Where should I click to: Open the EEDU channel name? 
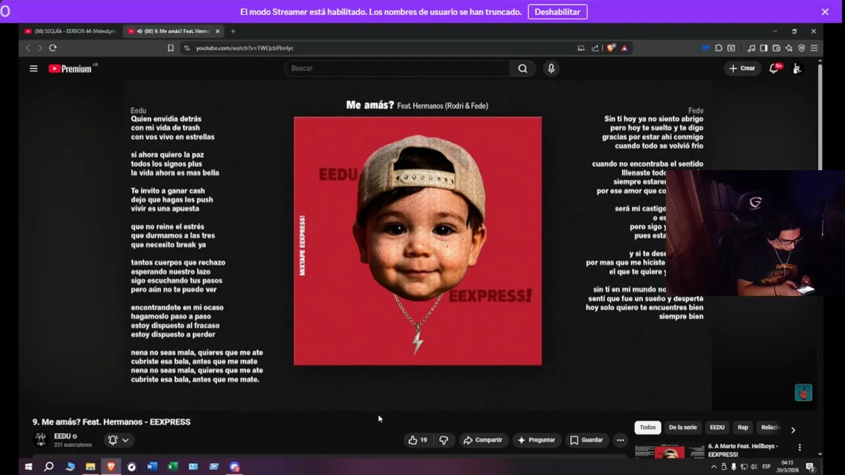(62, 436)
